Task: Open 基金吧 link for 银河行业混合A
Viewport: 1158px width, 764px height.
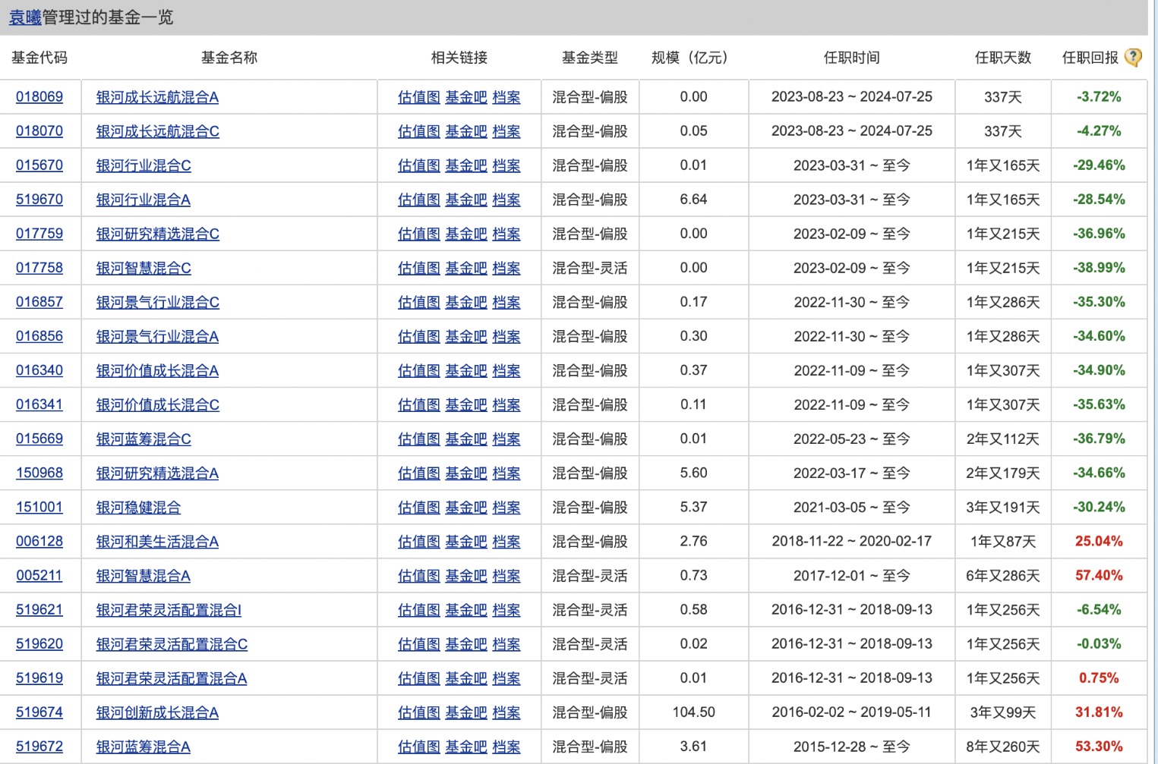Action: (465, 200)
